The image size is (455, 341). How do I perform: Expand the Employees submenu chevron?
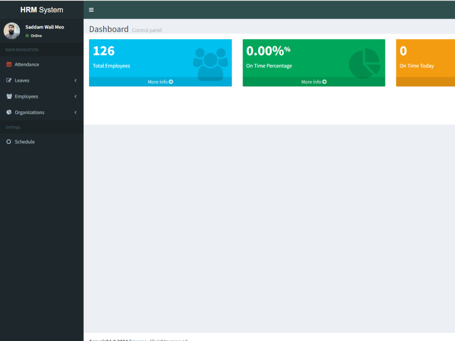(x=76, y=96)
